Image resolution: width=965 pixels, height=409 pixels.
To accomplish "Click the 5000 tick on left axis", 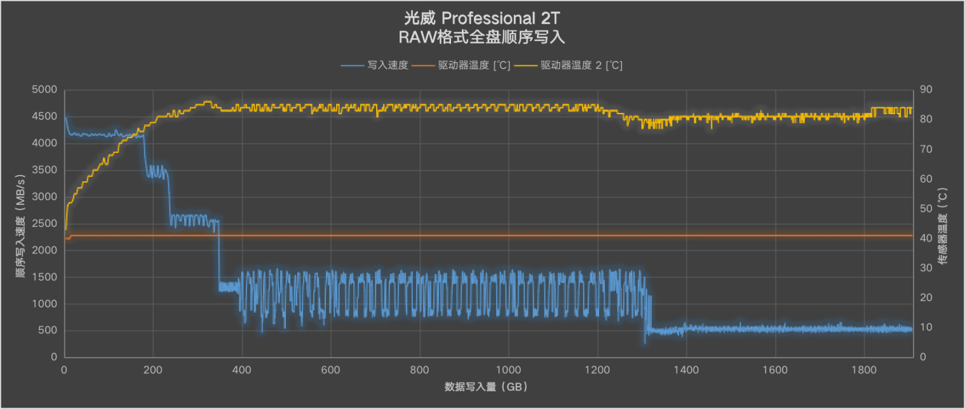I will coord(44,90).
